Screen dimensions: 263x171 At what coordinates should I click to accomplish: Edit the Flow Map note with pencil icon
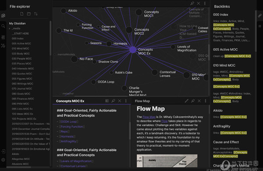pos(186,101)
